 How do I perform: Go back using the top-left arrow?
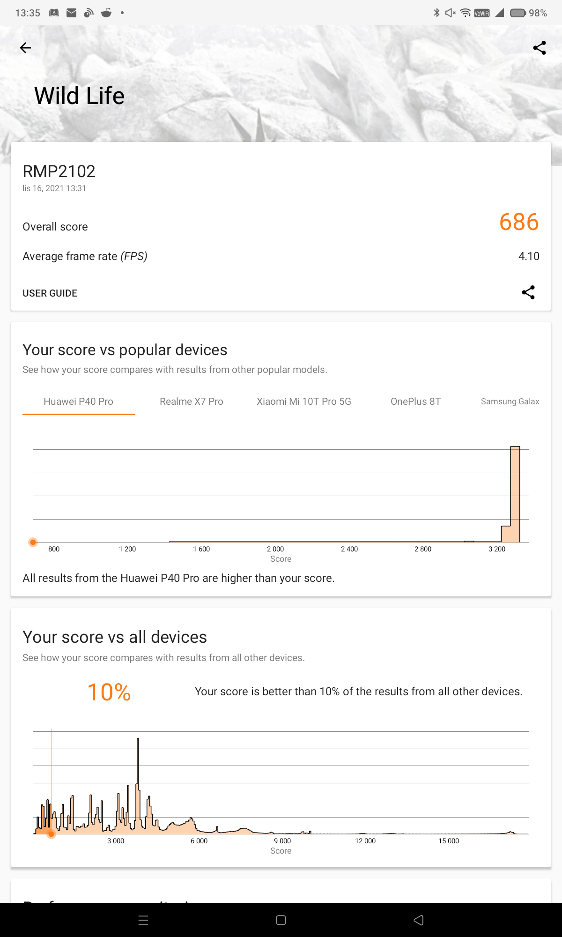(x=25, y=48)
